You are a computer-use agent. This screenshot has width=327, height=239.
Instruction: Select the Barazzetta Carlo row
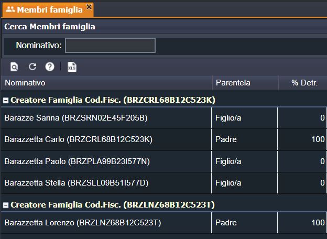click(164, 139)
